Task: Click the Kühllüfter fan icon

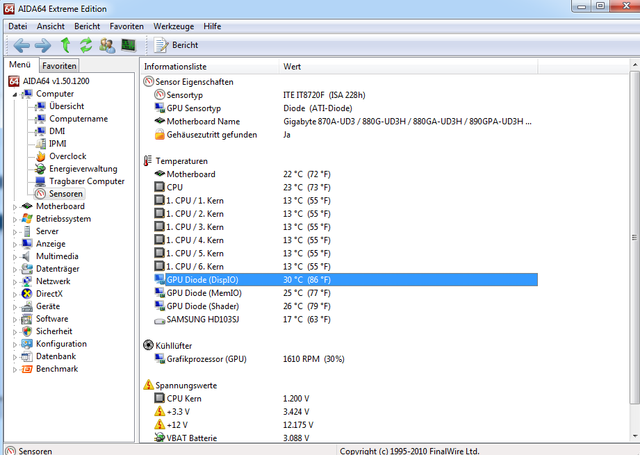Action: [148, 345]
